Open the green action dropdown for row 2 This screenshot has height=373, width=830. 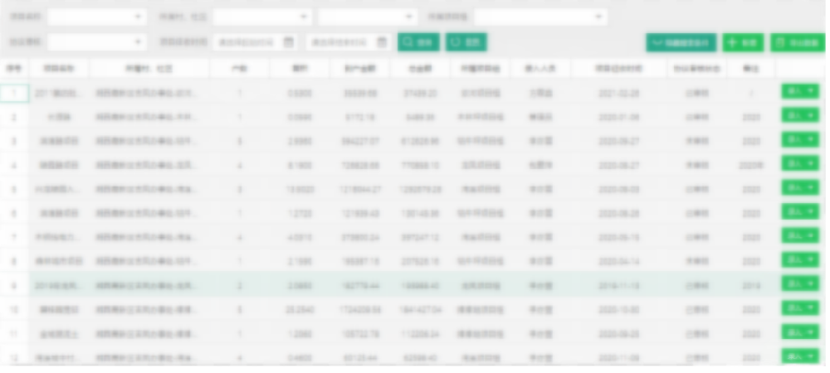(800, 115)
